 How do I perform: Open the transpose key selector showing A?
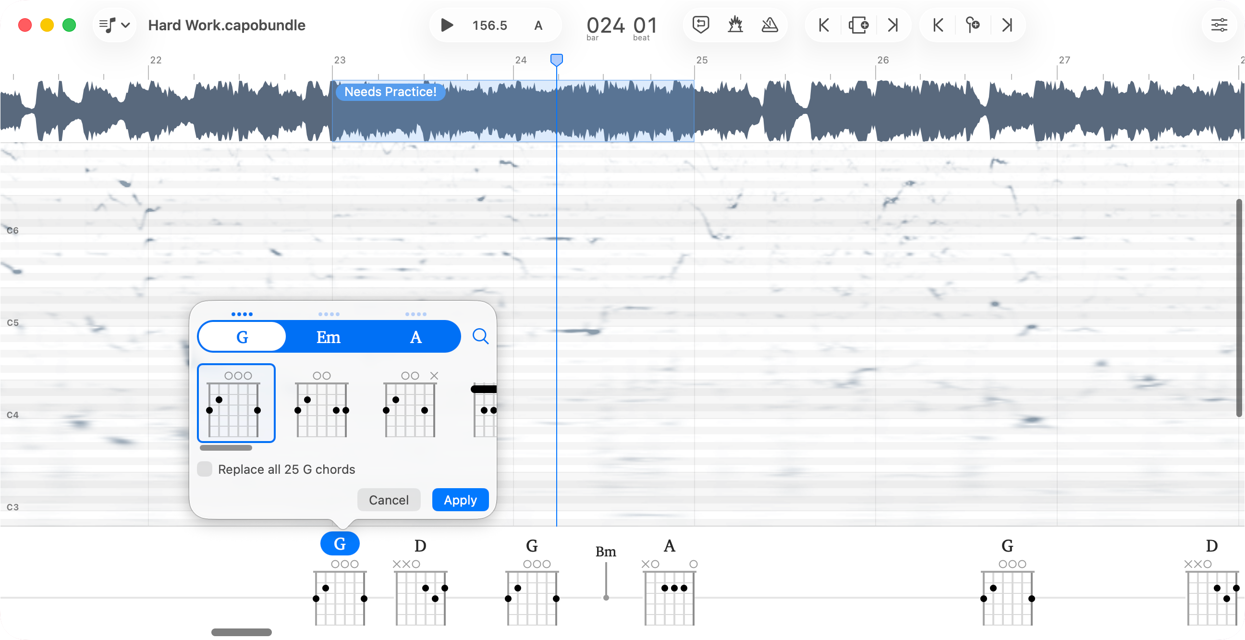point(538,25)
